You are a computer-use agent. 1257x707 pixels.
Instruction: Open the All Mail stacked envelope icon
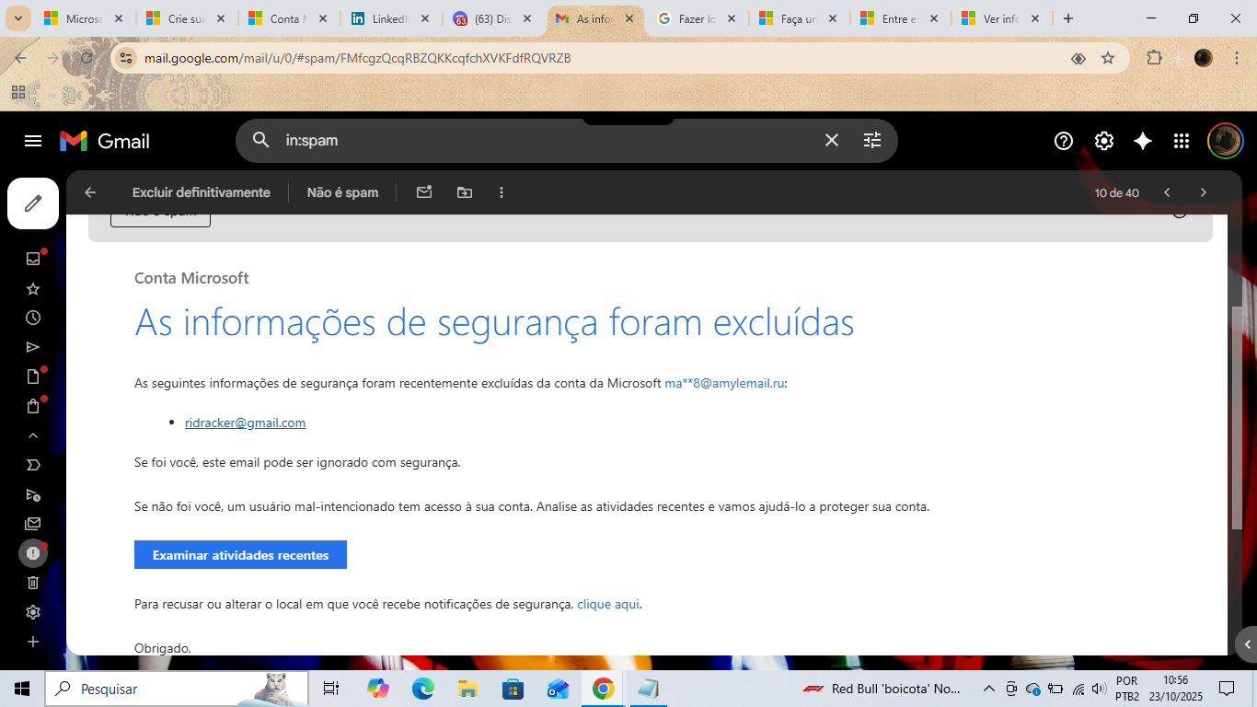tap(33, 524)
